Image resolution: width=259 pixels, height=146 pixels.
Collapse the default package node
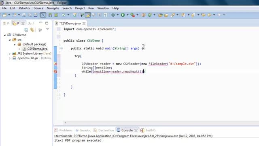point(15,44)
